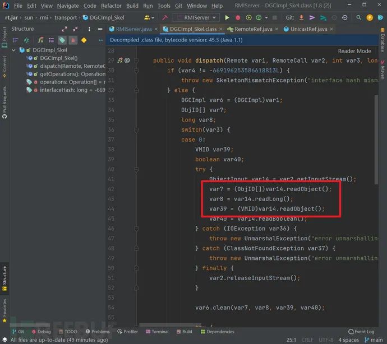This screenshot has height=344, width=387.
Task: Close the DGCImpl_Skel.class tab
Action: (x=221, y=29)
